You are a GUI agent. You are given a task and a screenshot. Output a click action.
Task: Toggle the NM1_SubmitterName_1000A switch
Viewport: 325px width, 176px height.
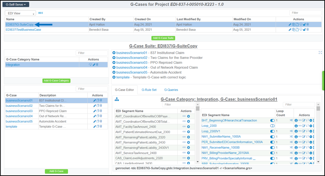coord(272,136)
